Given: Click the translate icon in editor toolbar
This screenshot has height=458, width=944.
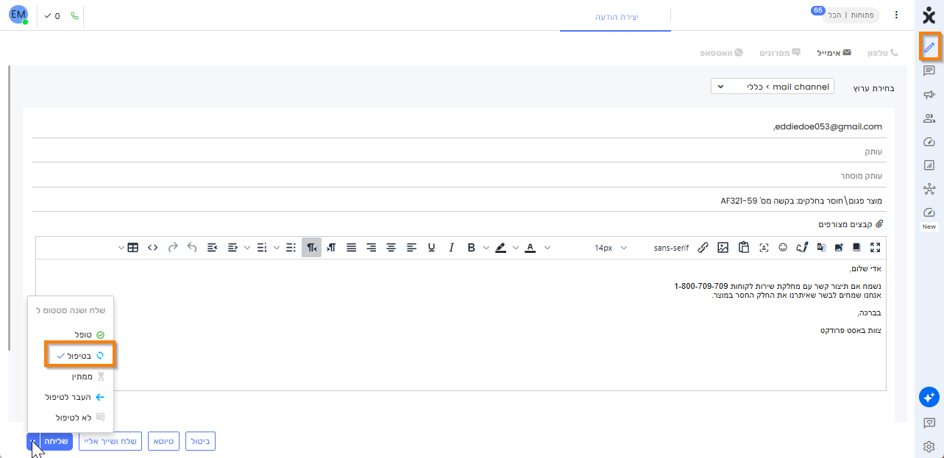Looking at the screenshot, I should [x=822, y=248].
